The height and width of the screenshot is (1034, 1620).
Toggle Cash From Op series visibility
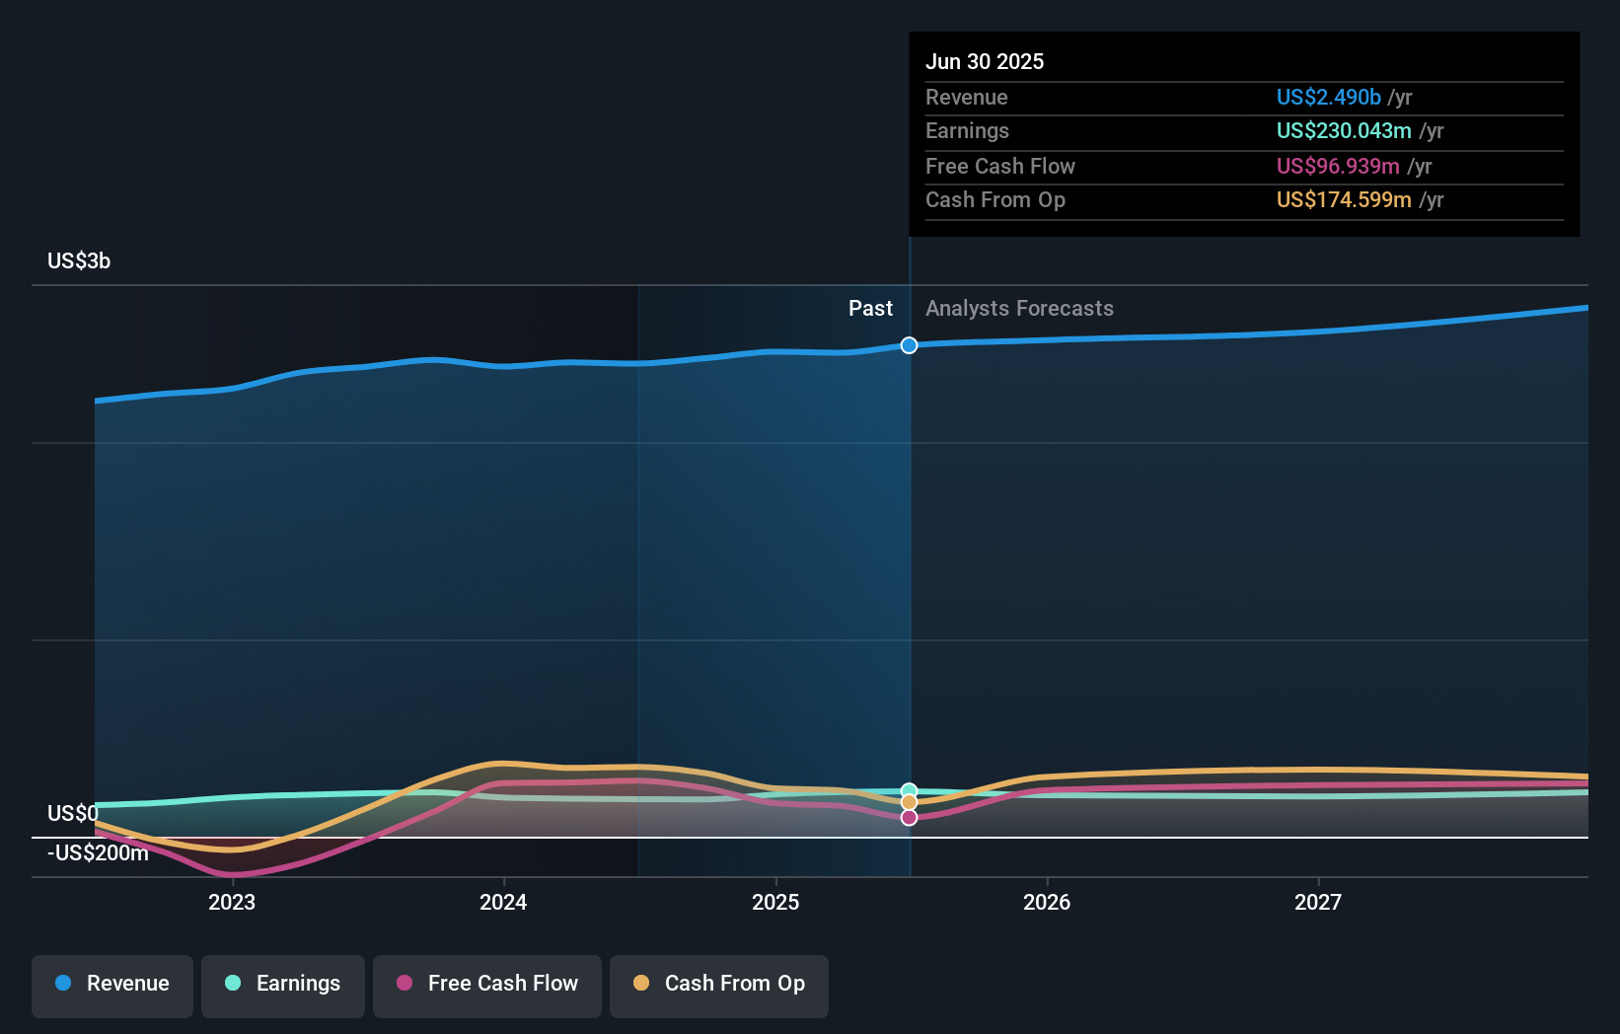(x=719, y=985)
